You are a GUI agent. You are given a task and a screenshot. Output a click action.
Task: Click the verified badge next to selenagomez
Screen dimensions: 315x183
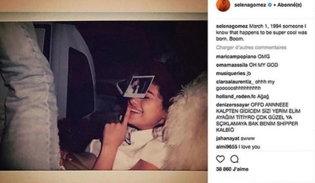(x=270, y=5)
